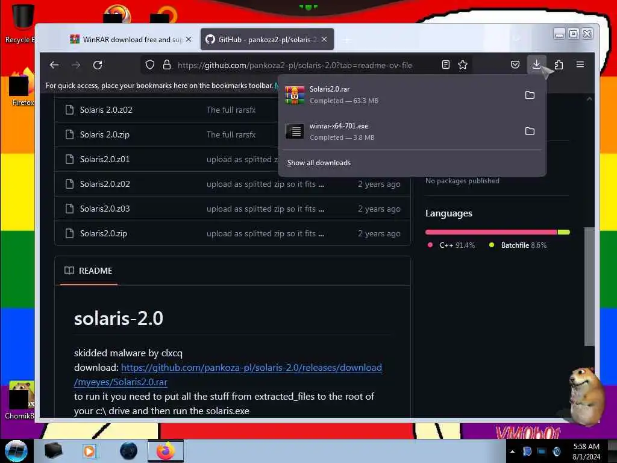Bookmark this page with the star icon

[x=463, y=65]
